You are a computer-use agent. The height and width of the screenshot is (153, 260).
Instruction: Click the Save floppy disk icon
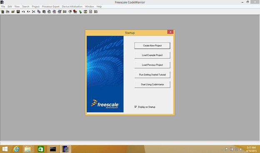(x=18, y=12)
